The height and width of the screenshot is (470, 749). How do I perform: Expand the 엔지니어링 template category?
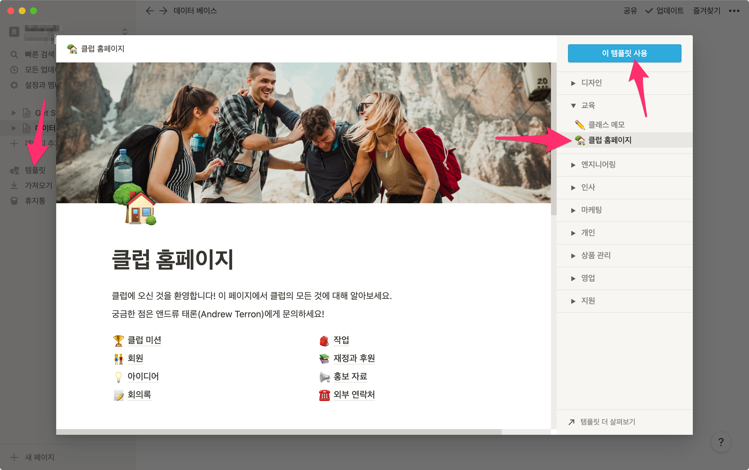point(573,165)
